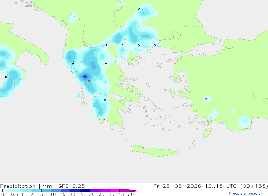Click the "0.1" legend scale label
This screenshot has height=196, width=268.
pyautogui.click(x=5, y=194)
